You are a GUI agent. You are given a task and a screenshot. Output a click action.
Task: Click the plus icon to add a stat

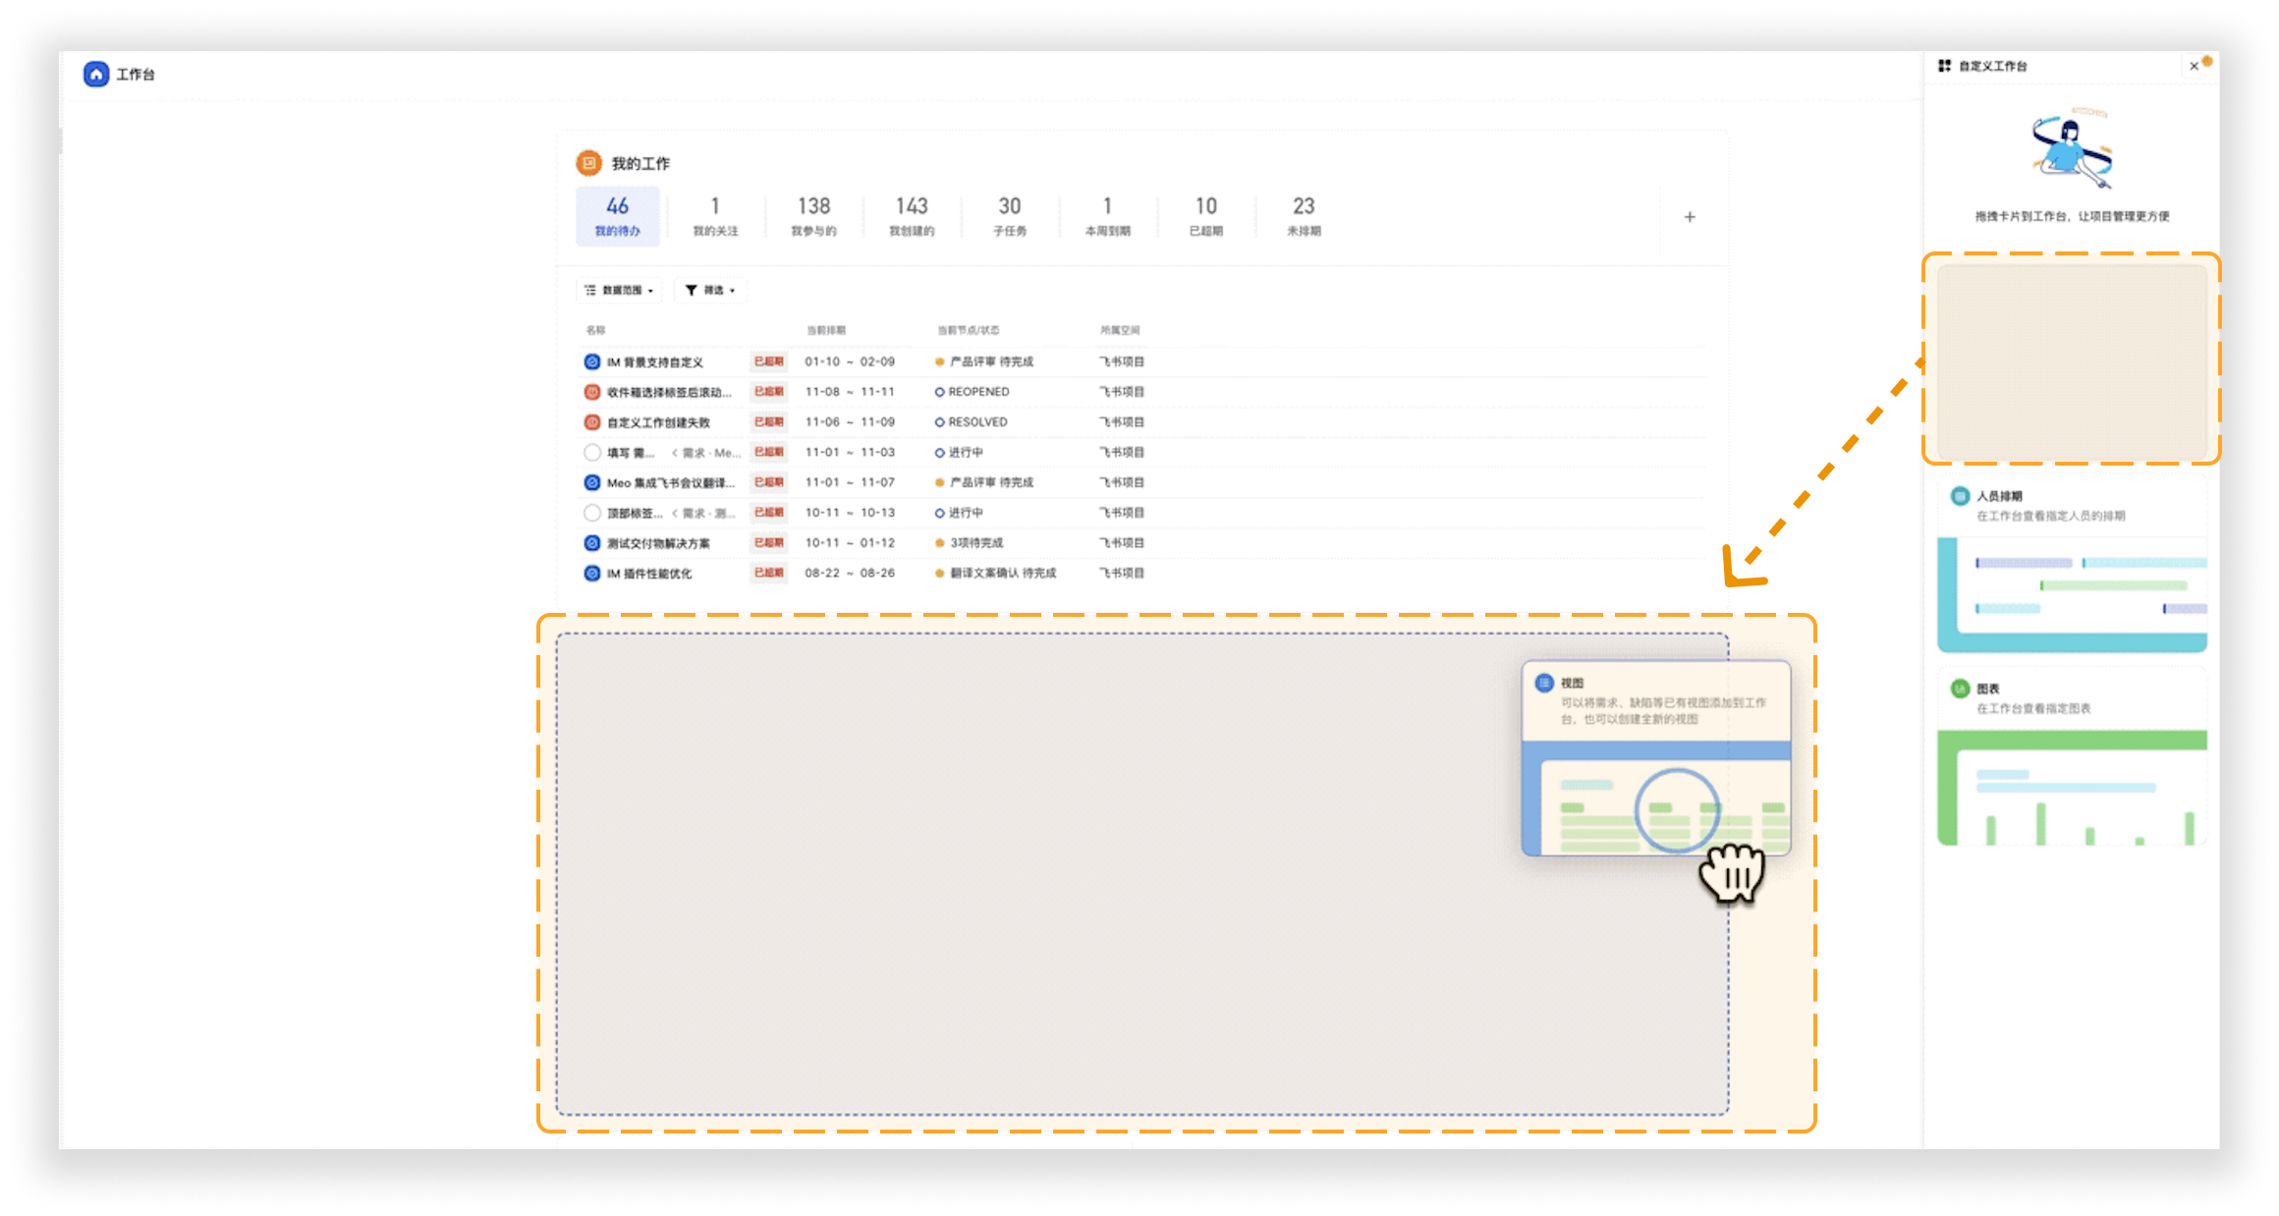click(1690, 217)
